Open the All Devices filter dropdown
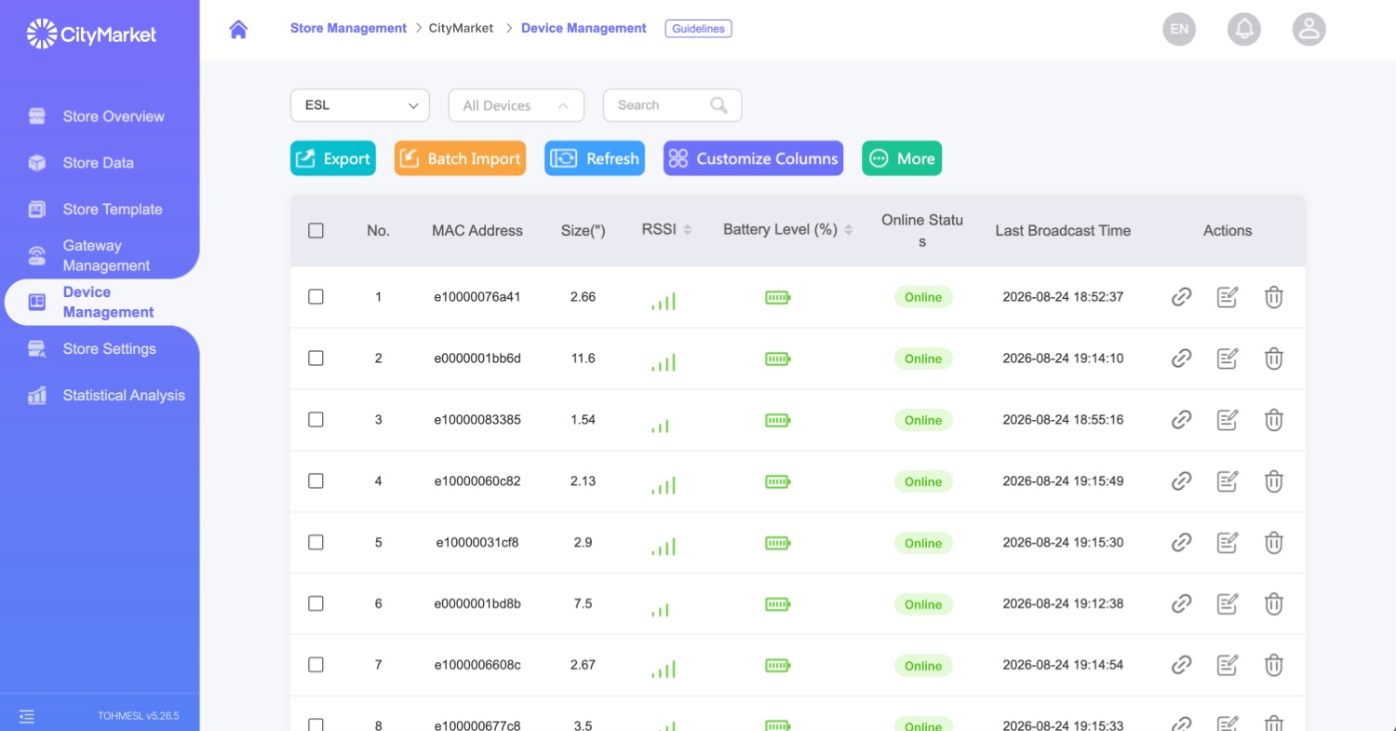1396x731 pixels. [517, 105]
